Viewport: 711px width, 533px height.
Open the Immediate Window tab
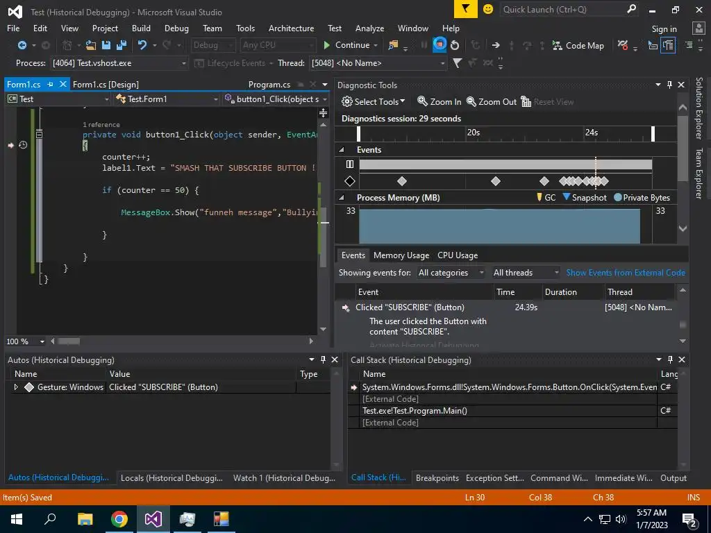(x=624, y=477)
